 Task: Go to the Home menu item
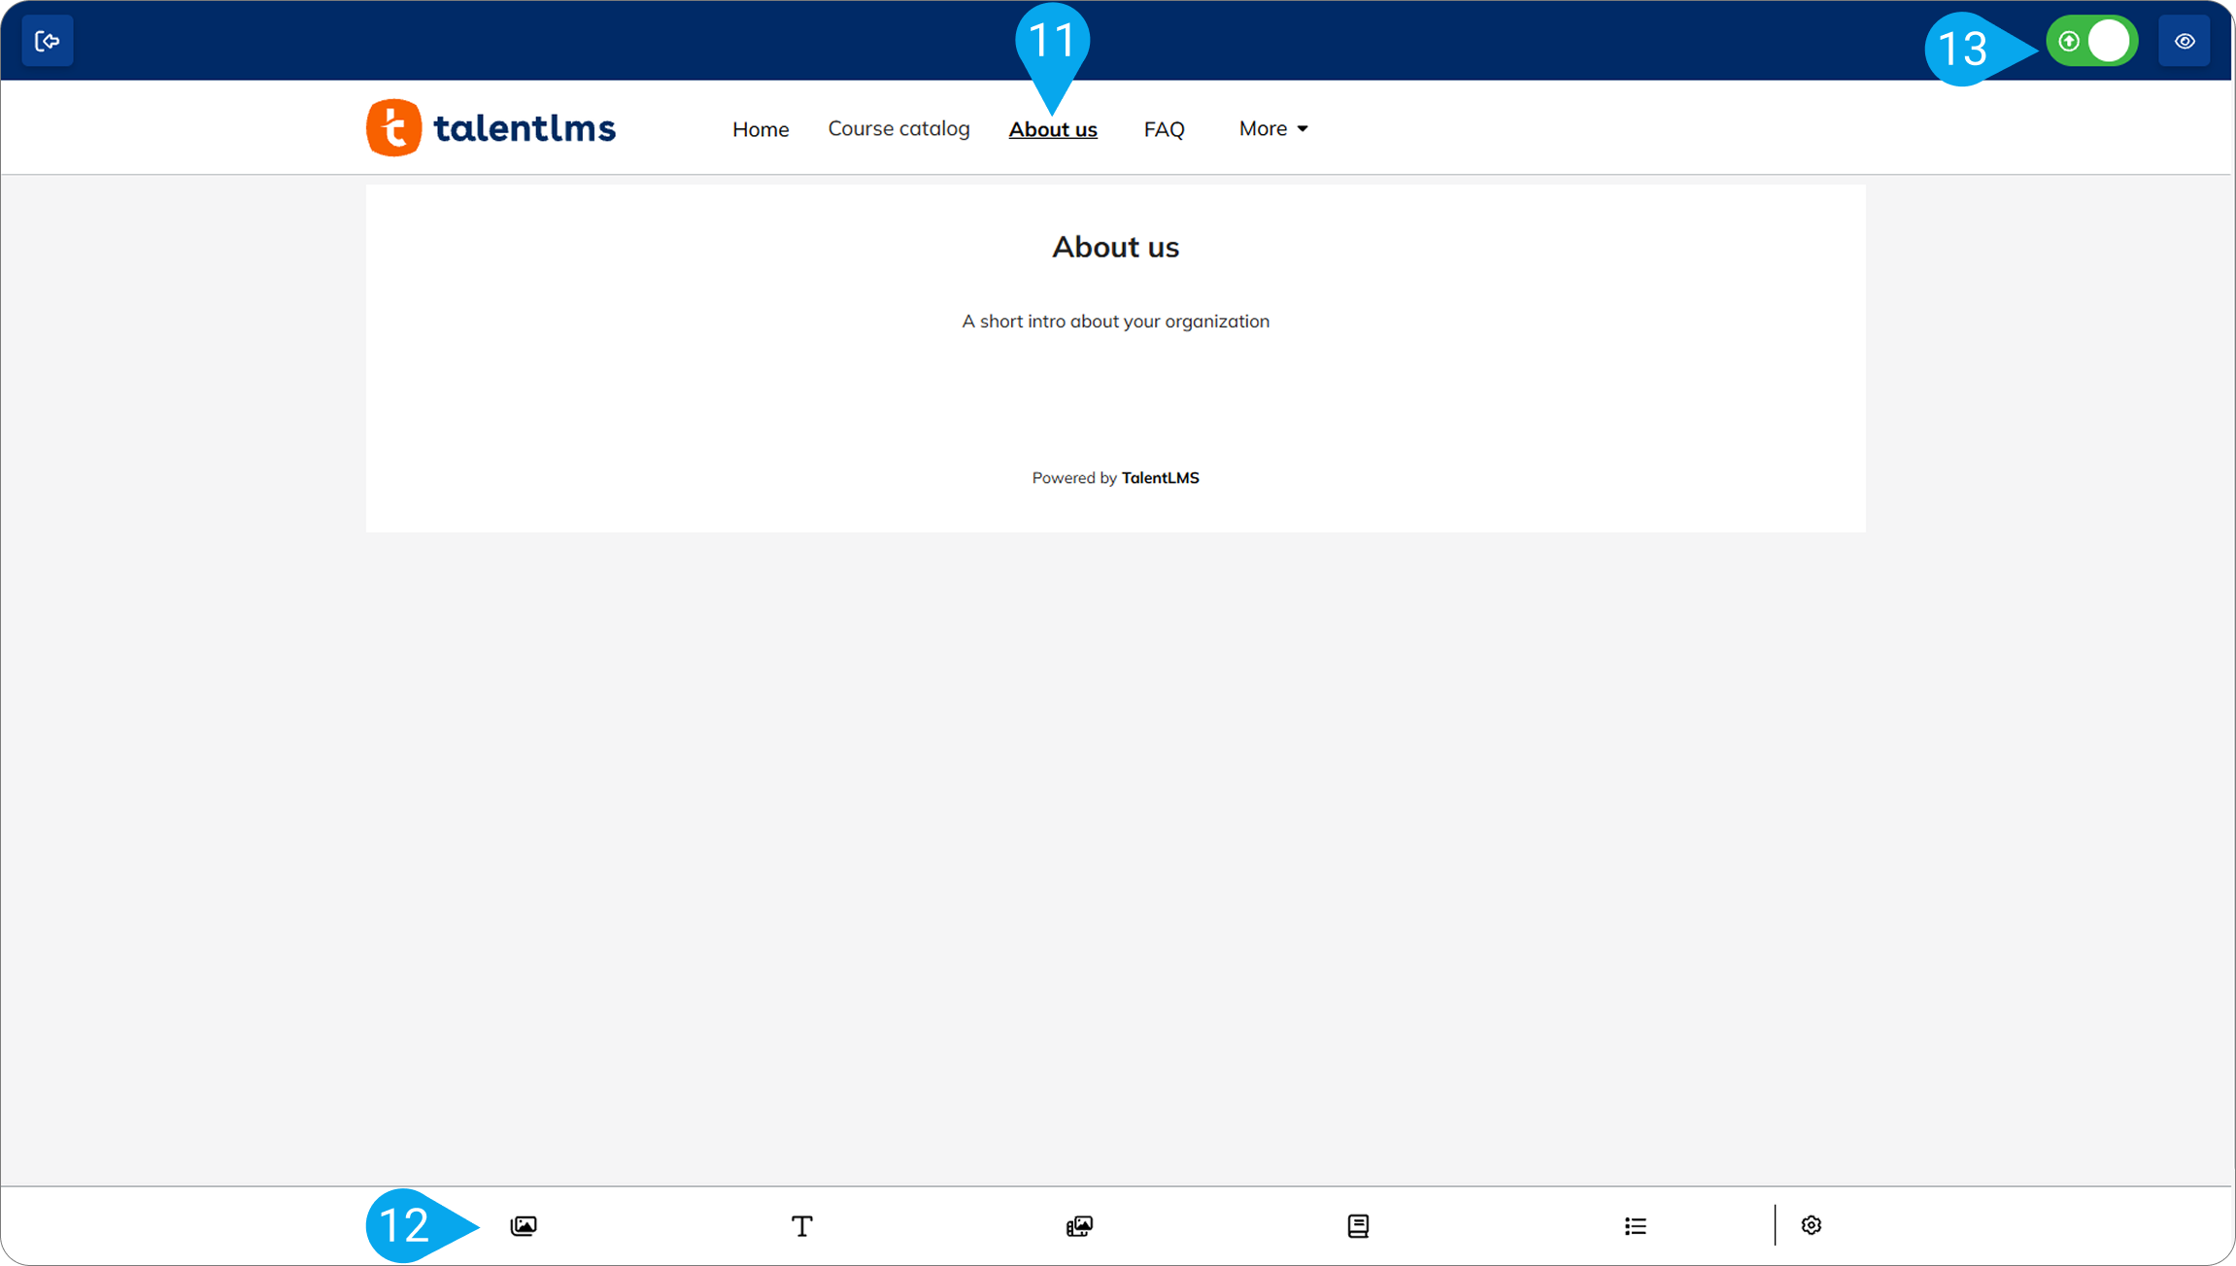click(760, 129)
